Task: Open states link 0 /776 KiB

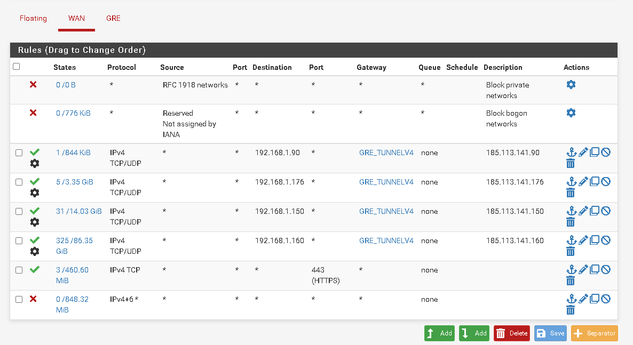Action: pyautogui.click(x=73, y=113)
